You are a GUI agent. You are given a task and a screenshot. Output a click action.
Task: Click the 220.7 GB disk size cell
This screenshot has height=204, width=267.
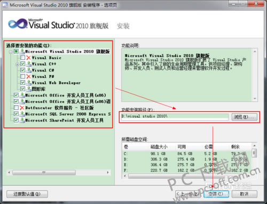pyautogui.click(x=159, y=170)
